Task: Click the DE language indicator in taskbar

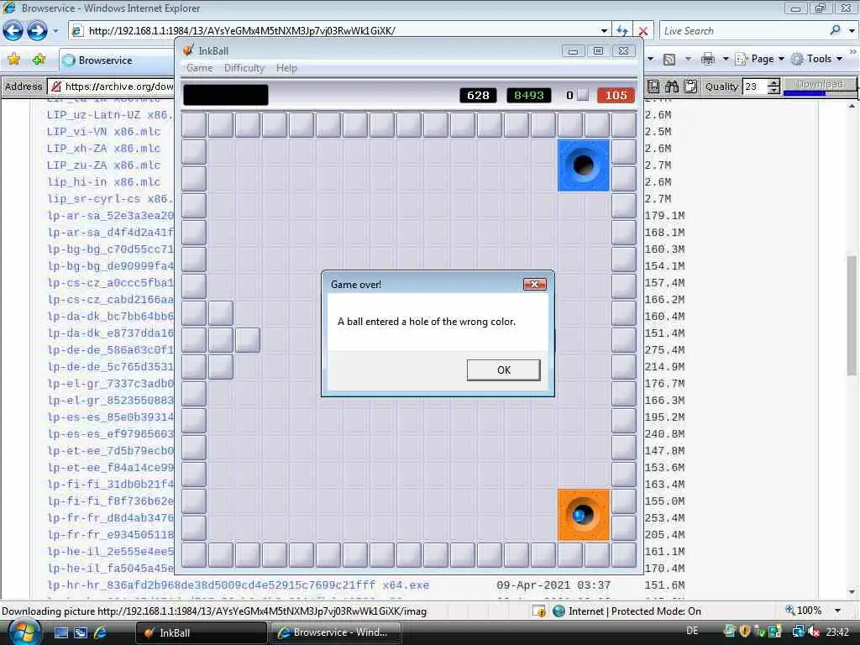Action: point(692,632)
